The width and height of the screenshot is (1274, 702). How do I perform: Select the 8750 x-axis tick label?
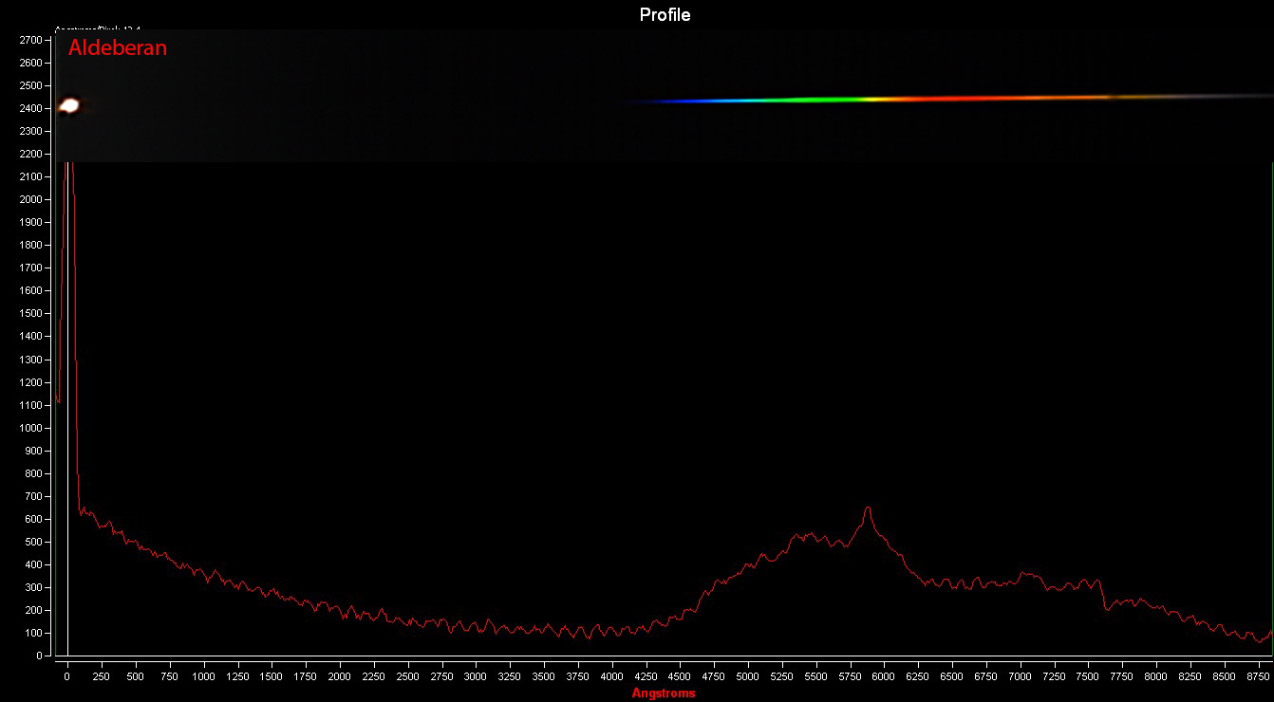tap(1257, 676)
